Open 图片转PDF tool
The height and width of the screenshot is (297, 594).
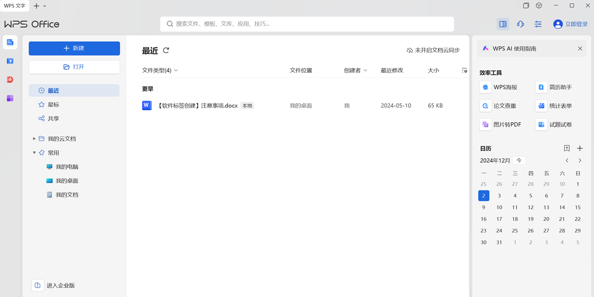tap(501, 124)
